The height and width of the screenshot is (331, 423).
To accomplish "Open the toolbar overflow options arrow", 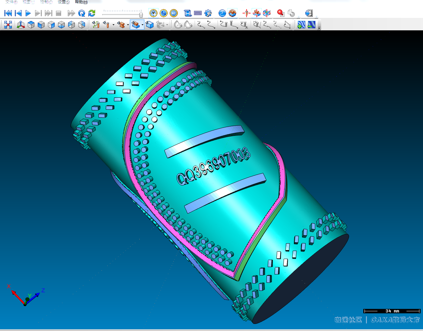I will (319, 28).
